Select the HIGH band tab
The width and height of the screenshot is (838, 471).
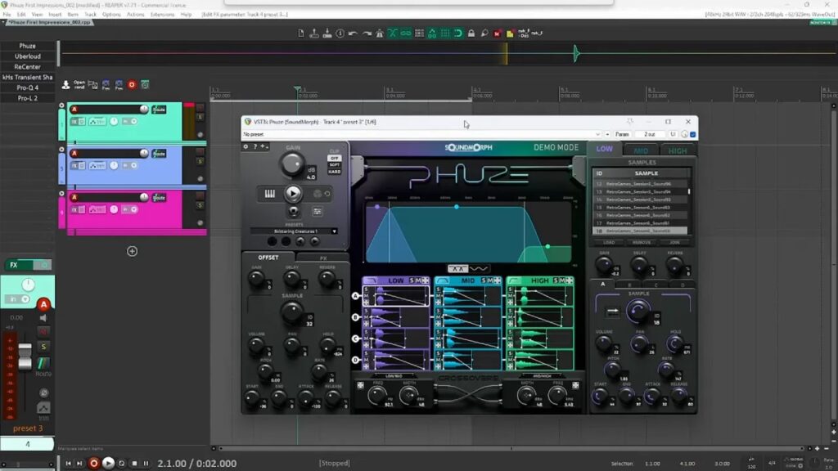point(677,150)
